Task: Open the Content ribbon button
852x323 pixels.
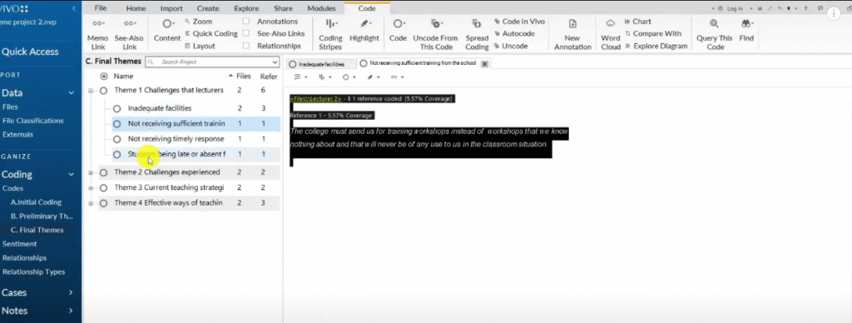Action: 167,31
